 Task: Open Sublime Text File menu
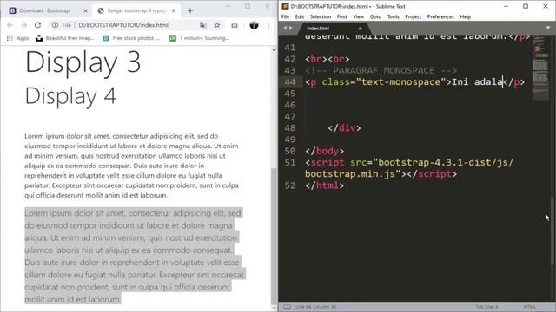click(x=286, y=16)
